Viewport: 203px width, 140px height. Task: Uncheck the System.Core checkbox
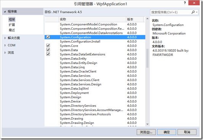tap(48, 46)
